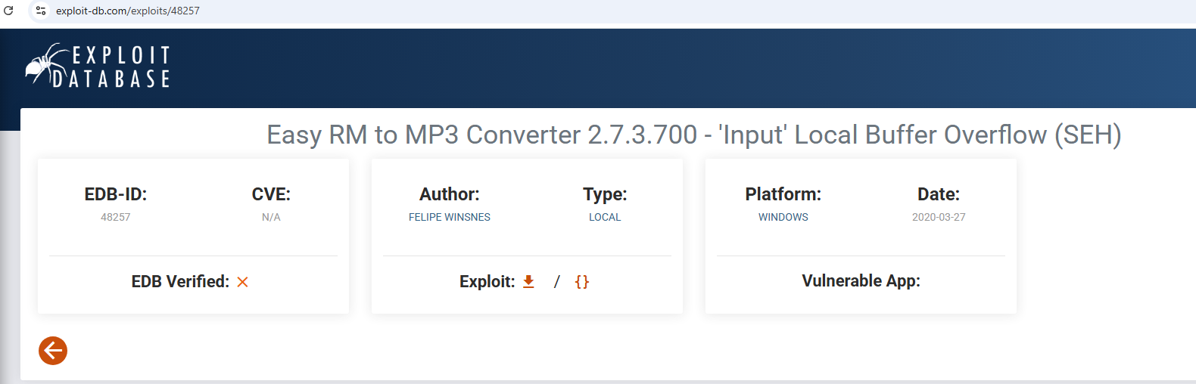Click the date 2020-03-27
This screenshot has width=1196, height=384.
pyautogui.click(x=938, y=217)
